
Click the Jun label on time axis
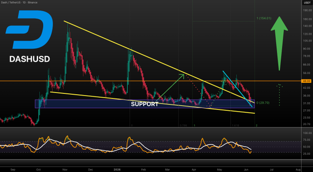point(246,170)
